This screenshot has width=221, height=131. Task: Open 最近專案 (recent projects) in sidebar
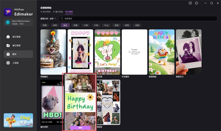(x=18, y=45)
